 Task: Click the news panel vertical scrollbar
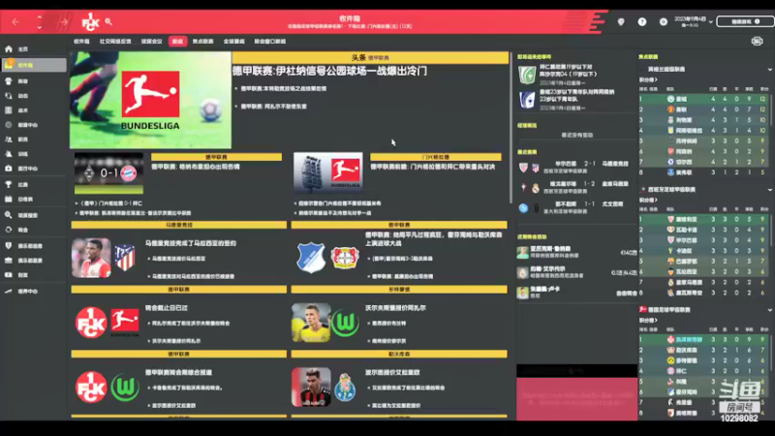[511, 128]
